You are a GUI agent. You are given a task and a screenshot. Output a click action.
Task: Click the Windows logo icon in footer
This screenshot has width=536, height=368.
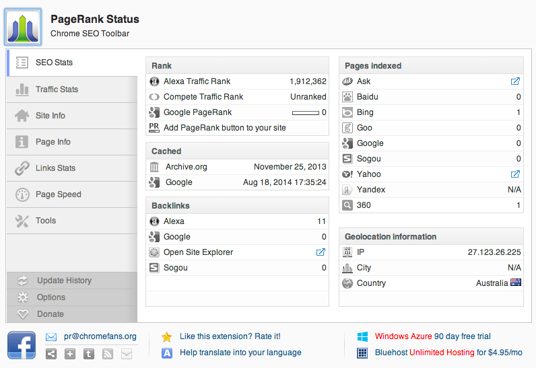coord(362,336)
